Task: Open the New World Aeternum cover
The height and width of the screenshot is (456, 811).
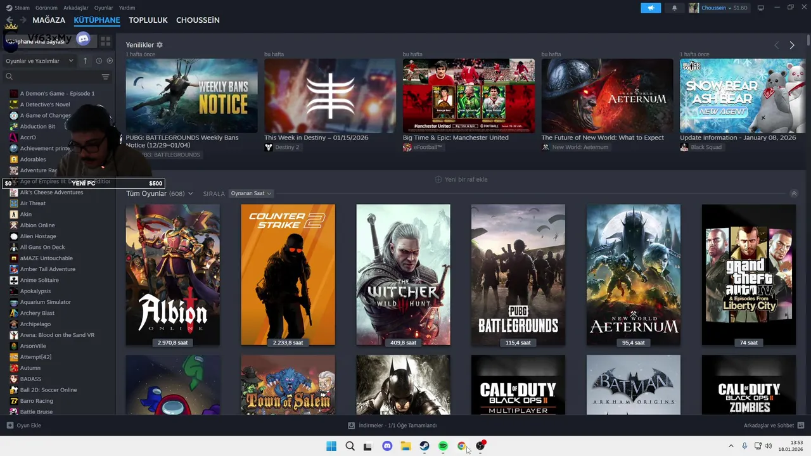Action: (x=634, y=275)
